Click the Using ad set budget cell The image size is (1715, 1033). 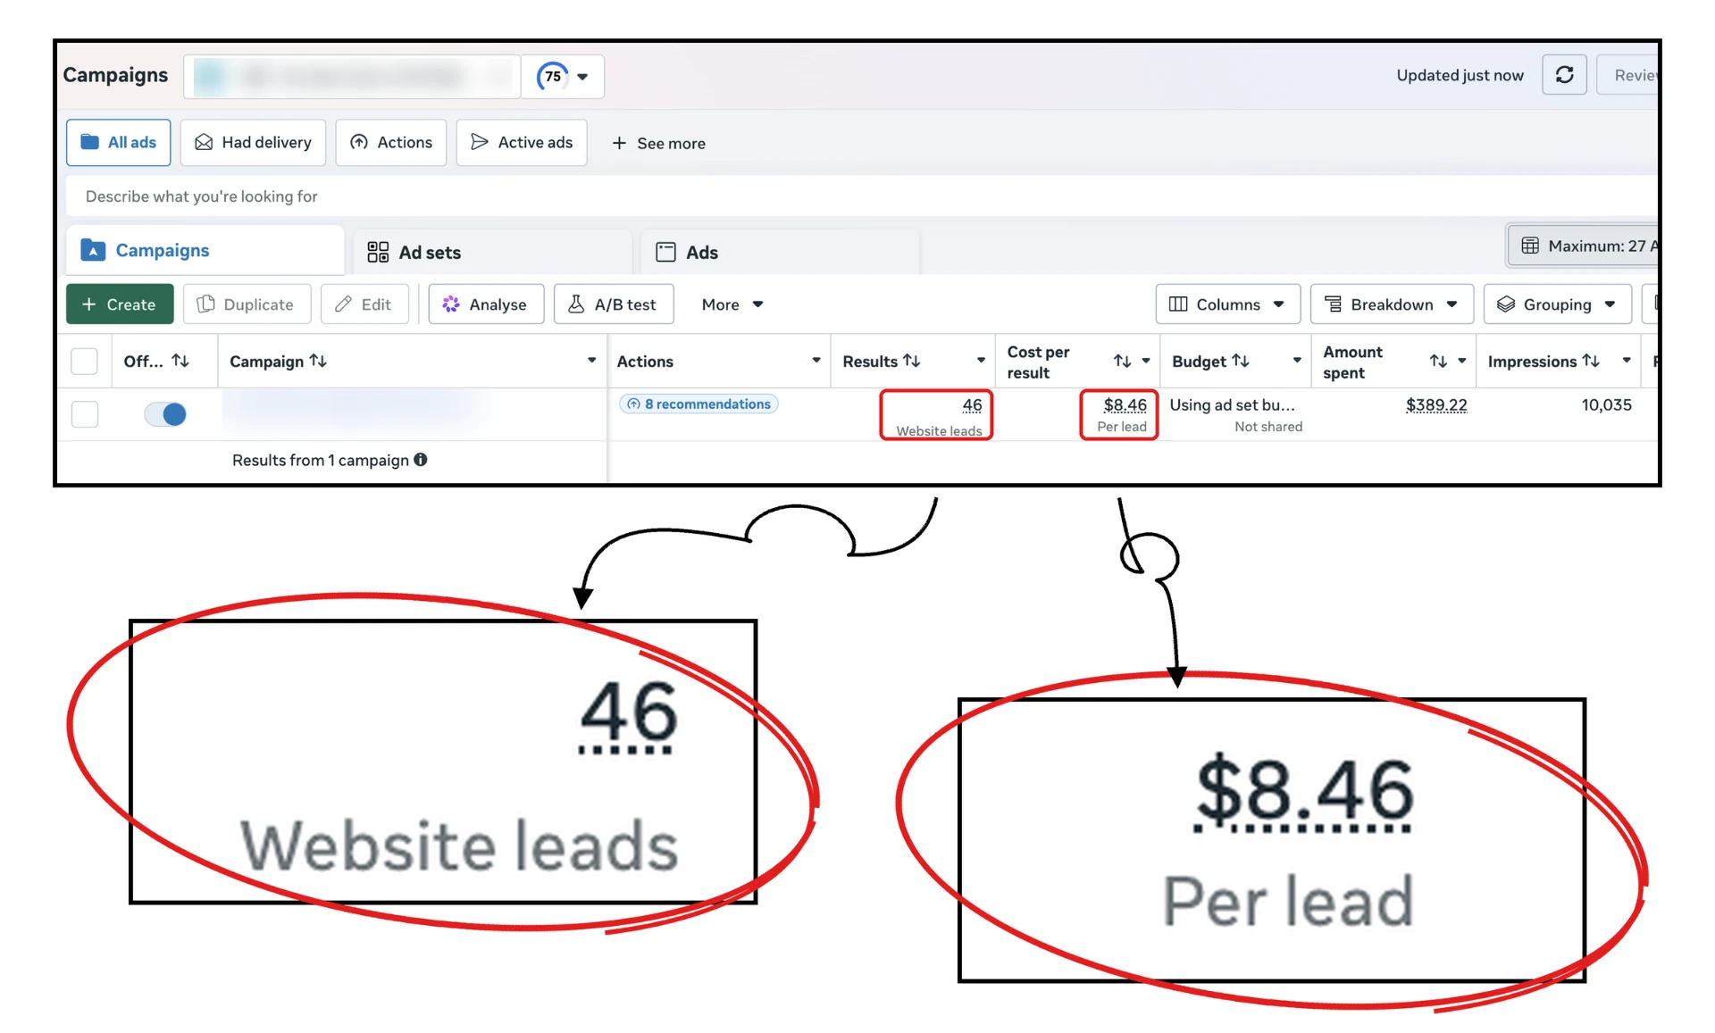[1235, 414]
